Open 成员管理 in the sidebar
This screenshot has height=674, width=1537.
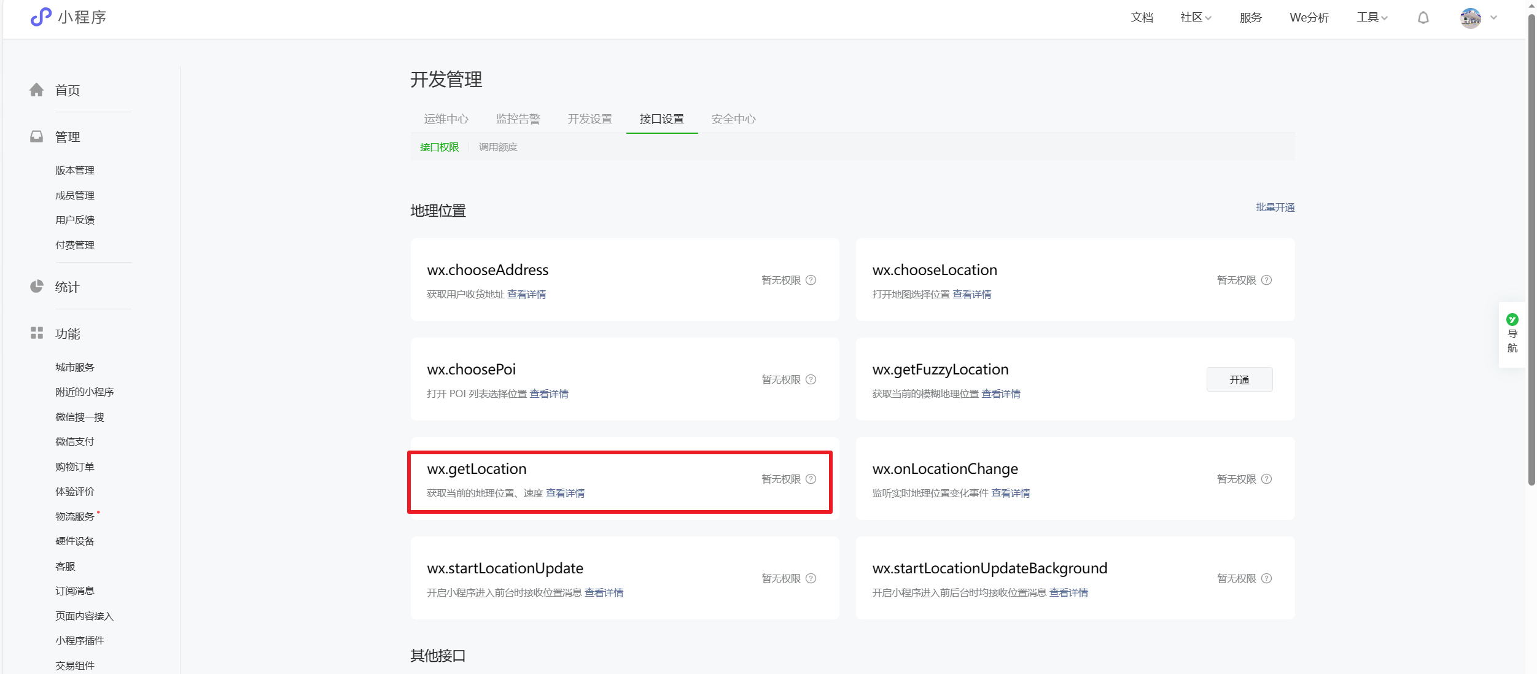[75, 195]
